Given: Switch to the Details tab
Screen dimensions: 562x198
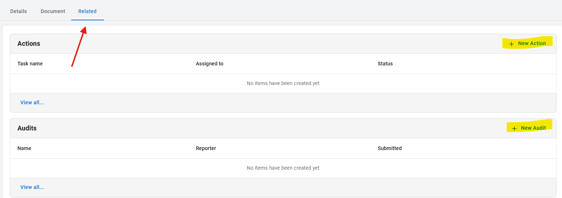Looking at the screenshot, I should [19, 11].
